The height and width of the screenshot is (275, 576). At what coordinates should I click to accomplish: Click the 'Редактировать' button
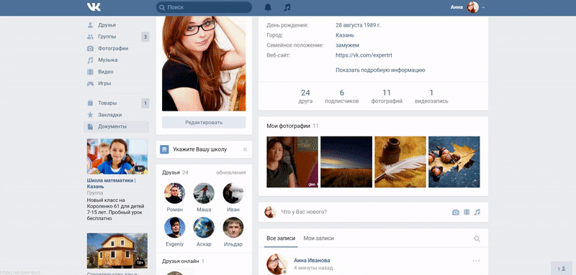tap(204, 122)
